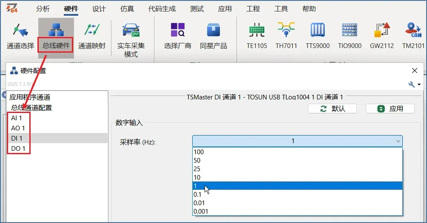This screenshot has height=223, width=427.
Task: Select the GW2112 device icon
Action: click(x=382, y=37)
